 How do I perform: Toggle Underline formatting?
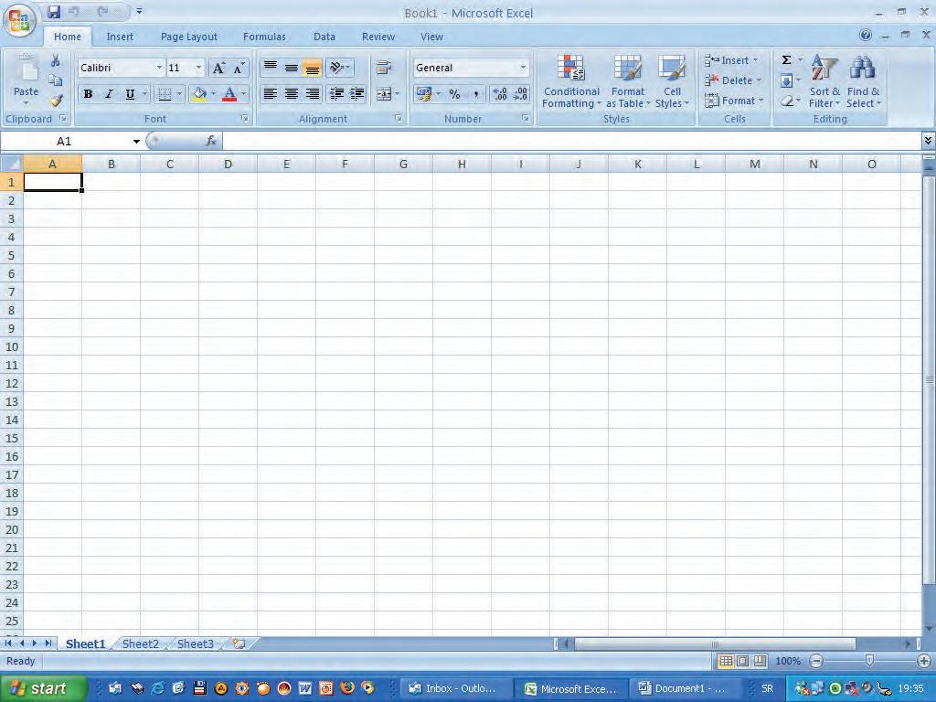pyautogui.click(x=130, y=94)
